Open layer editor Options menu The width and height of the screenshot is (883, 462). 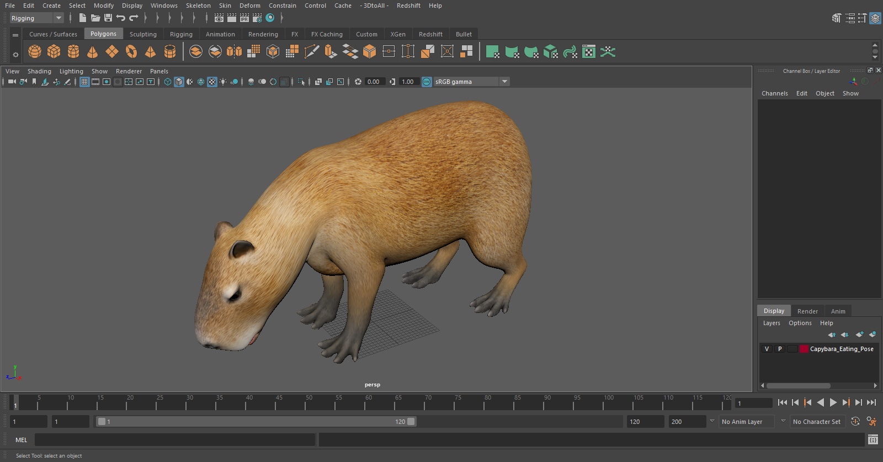click(800, 323)
